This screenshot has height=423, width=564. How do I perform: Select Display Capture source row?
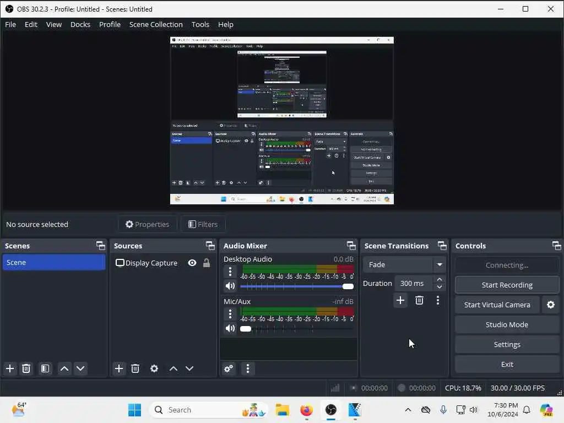(x=162, y=263)
